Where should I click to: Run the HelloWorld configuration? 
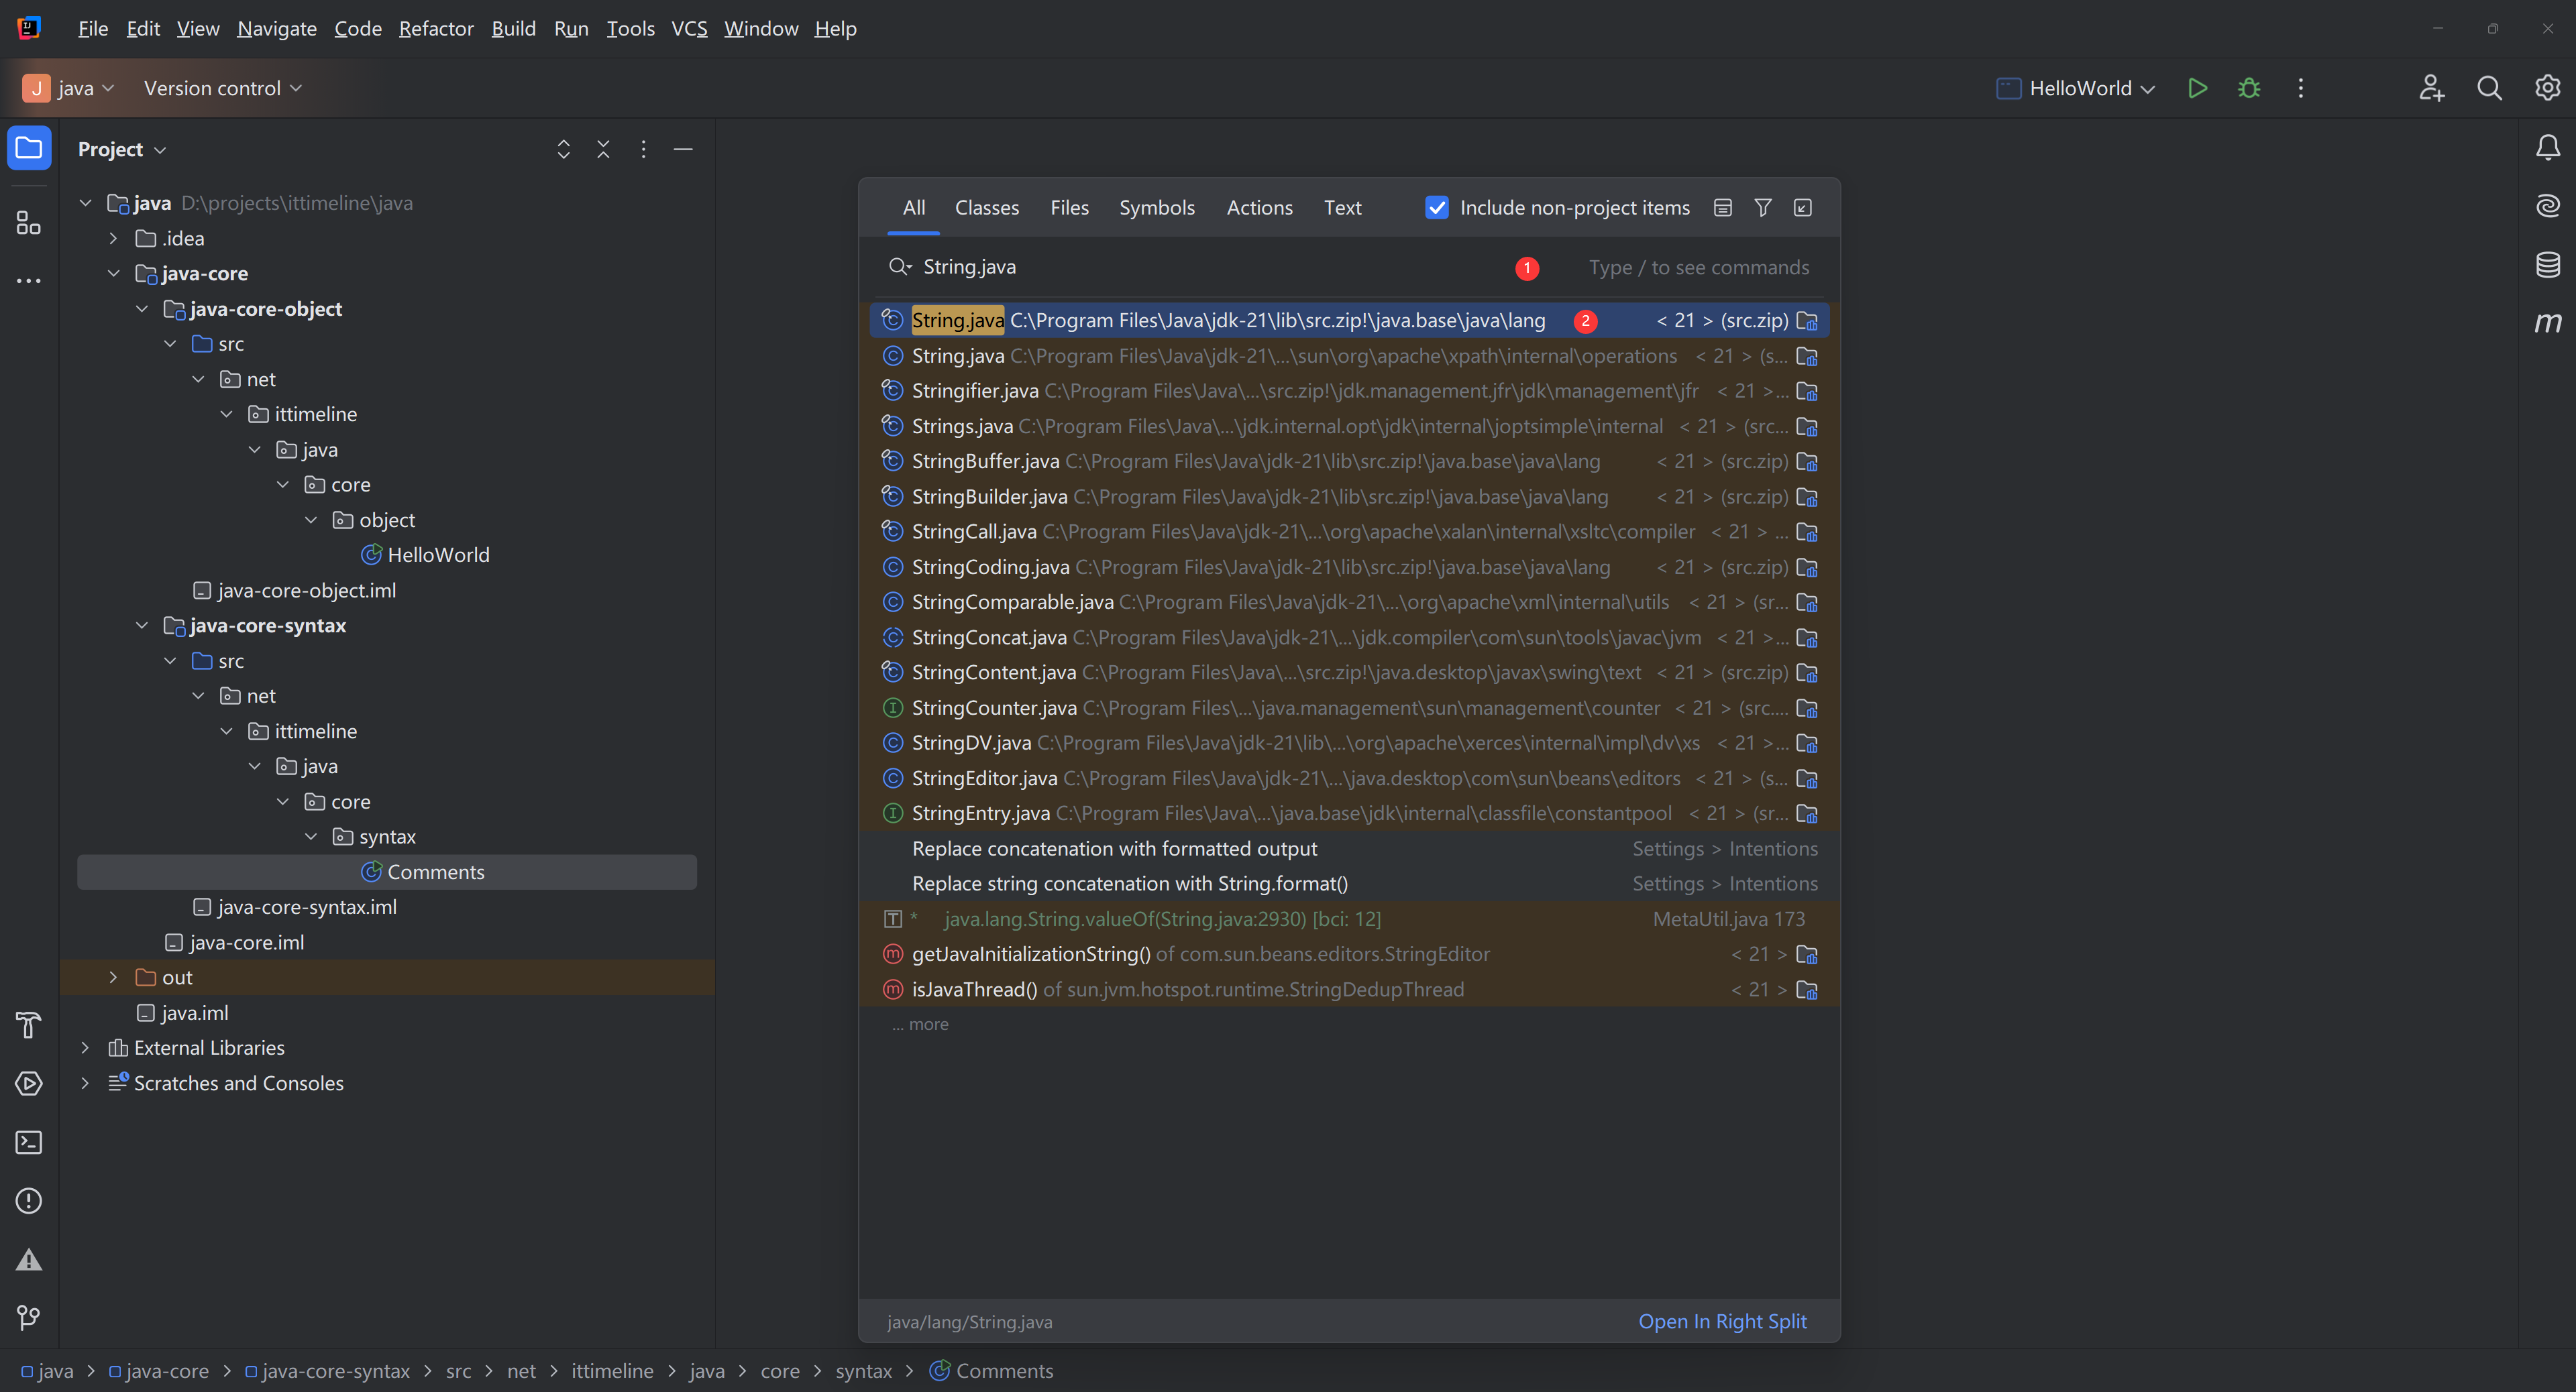[x=2197, y=88]
